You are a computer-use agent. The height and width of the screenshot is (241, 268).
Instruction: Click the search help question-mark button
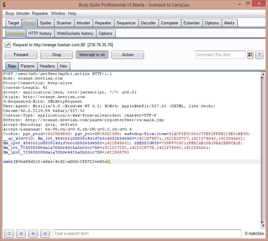coord(9,234)
